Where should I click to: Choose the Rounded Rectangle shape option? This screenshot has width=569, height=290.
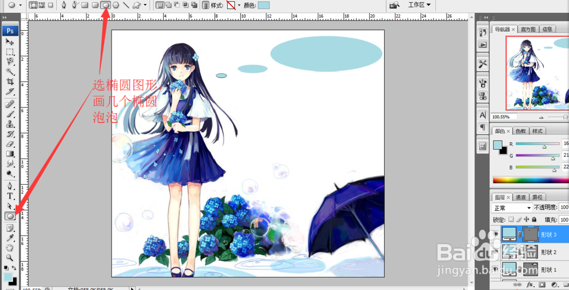pos(95,5)
